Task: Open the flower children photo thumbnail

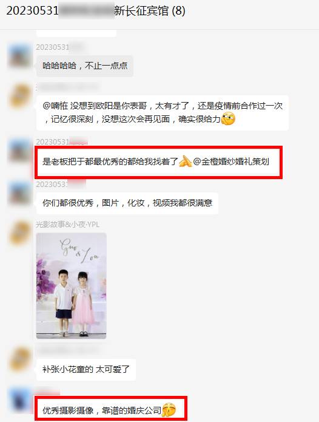Action: [x=71, y=286]
